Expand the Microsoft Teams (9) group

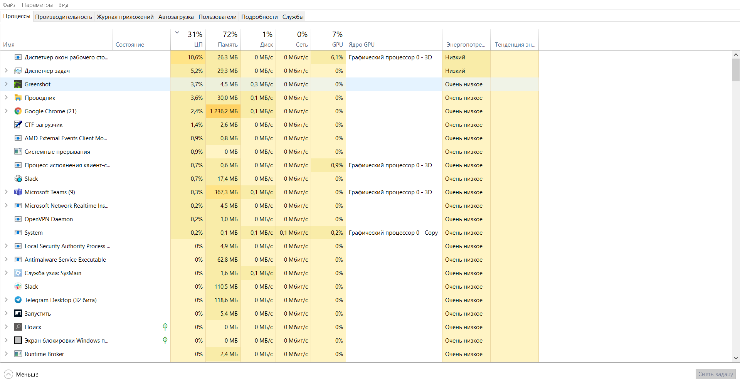pyautogui.click(x=6, y=192)
